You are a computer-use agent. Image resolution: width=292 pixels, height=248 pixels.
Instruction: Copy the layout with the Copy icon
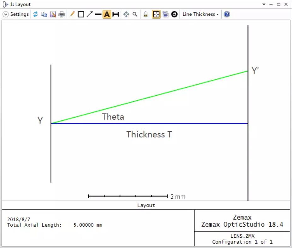pos(44,14)
